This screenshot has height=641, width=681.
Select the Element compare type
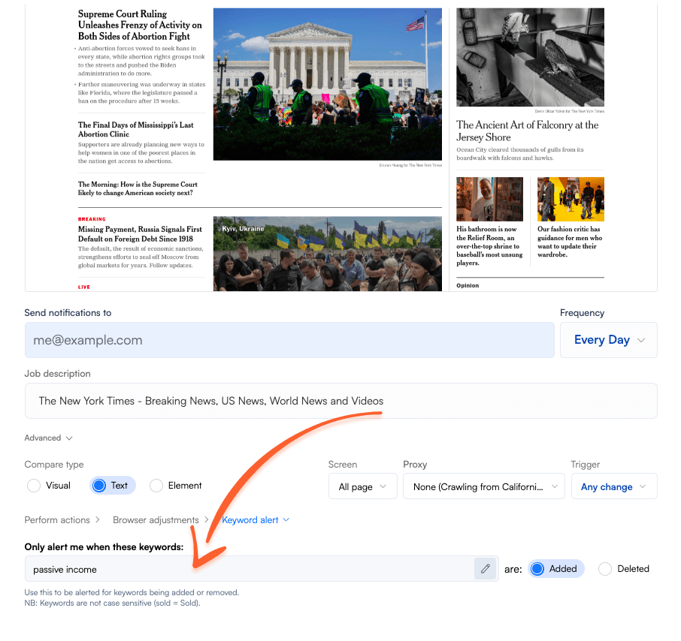[x=156, y=486]
